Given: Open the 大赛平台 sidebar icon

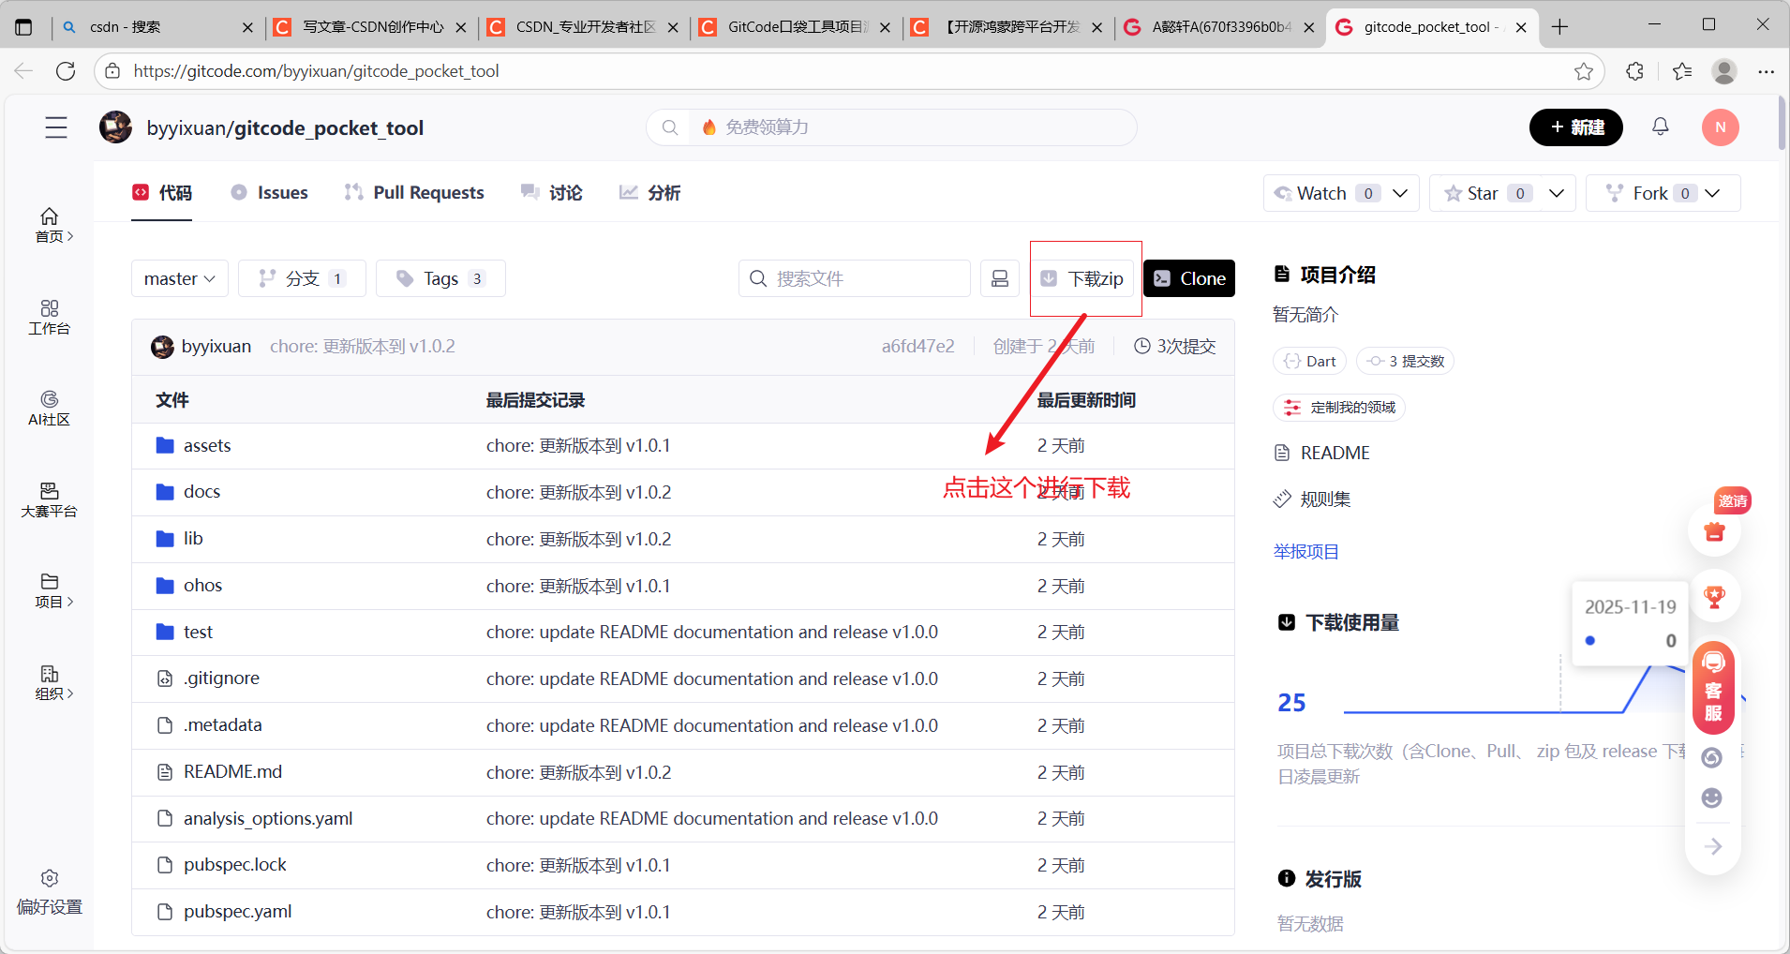Looking at the screenshot, I should [x=50, y=500].
